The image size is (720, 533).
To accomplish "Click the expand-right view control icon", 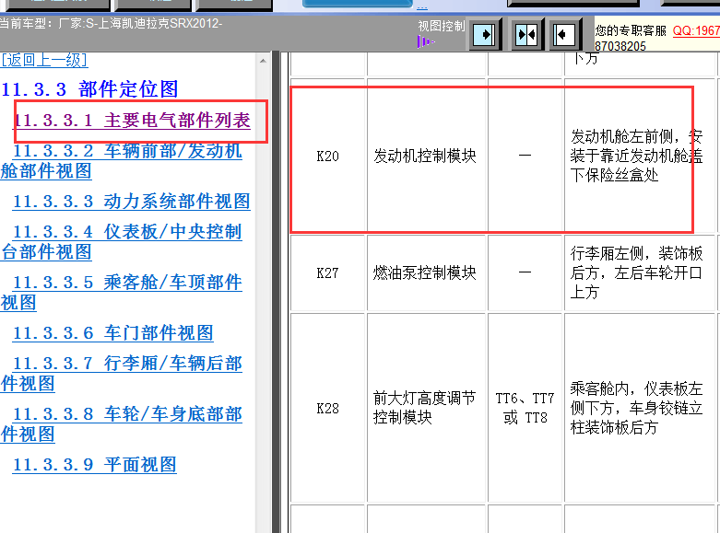I will (x=484, y=34).
